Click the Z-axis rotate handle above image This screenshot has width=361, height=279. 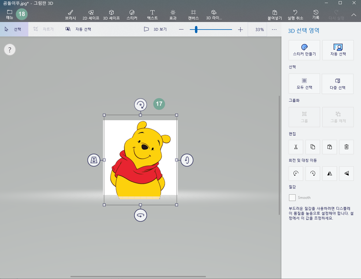coord(140,105)
